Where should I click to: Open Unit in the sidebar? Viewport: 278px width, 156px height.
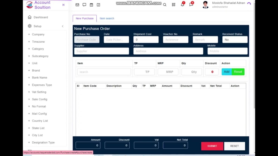[x=34, y=63]
